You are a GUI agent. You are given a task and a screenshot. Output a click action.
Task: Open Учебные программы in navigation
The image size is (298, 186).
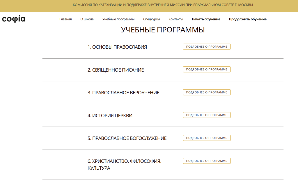(x=118, y=19)
